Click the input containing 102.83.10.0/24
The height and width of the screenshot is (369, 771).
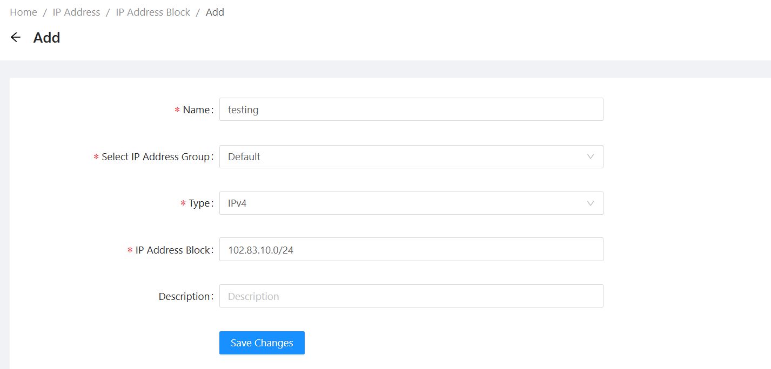point(411,250)
